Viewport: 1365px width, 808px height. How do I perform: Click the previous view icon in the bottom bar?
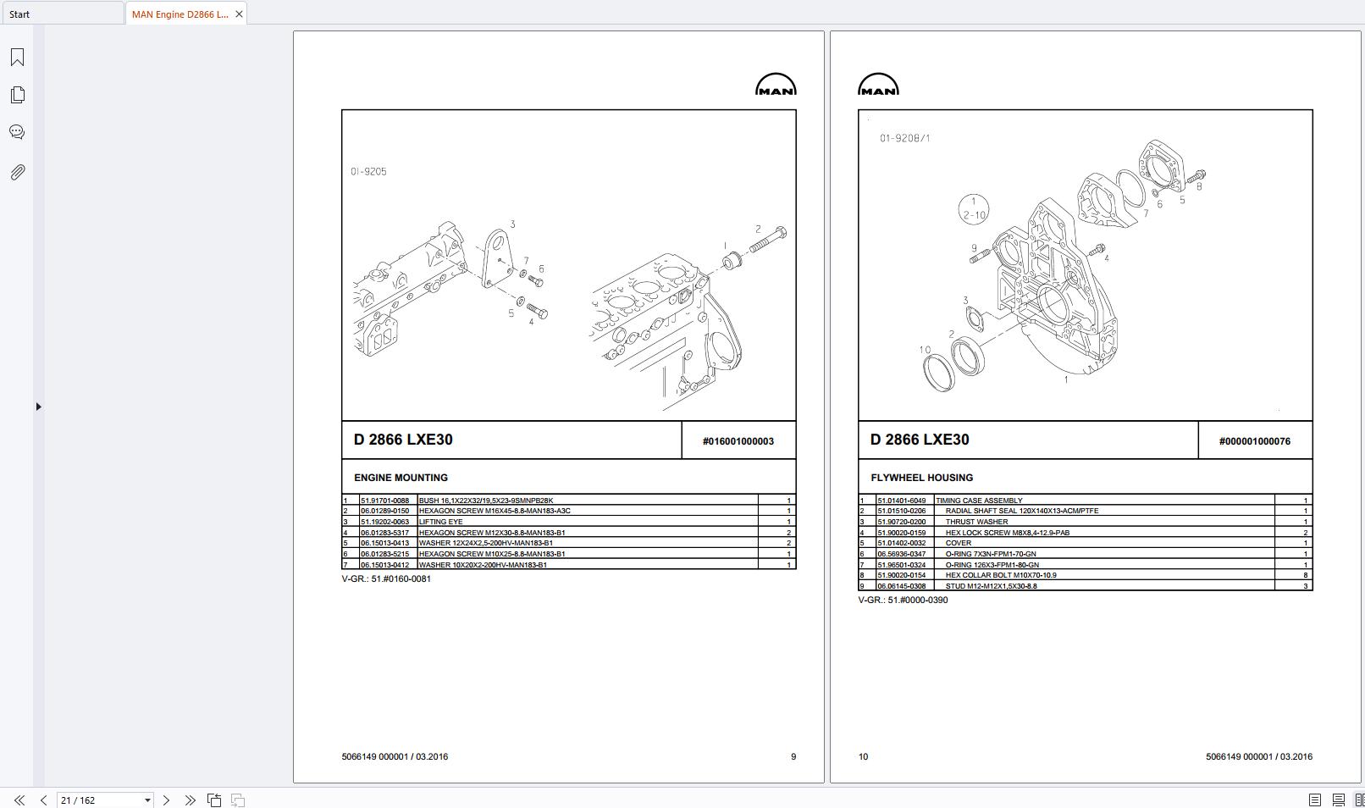click(x=214, y=800)
